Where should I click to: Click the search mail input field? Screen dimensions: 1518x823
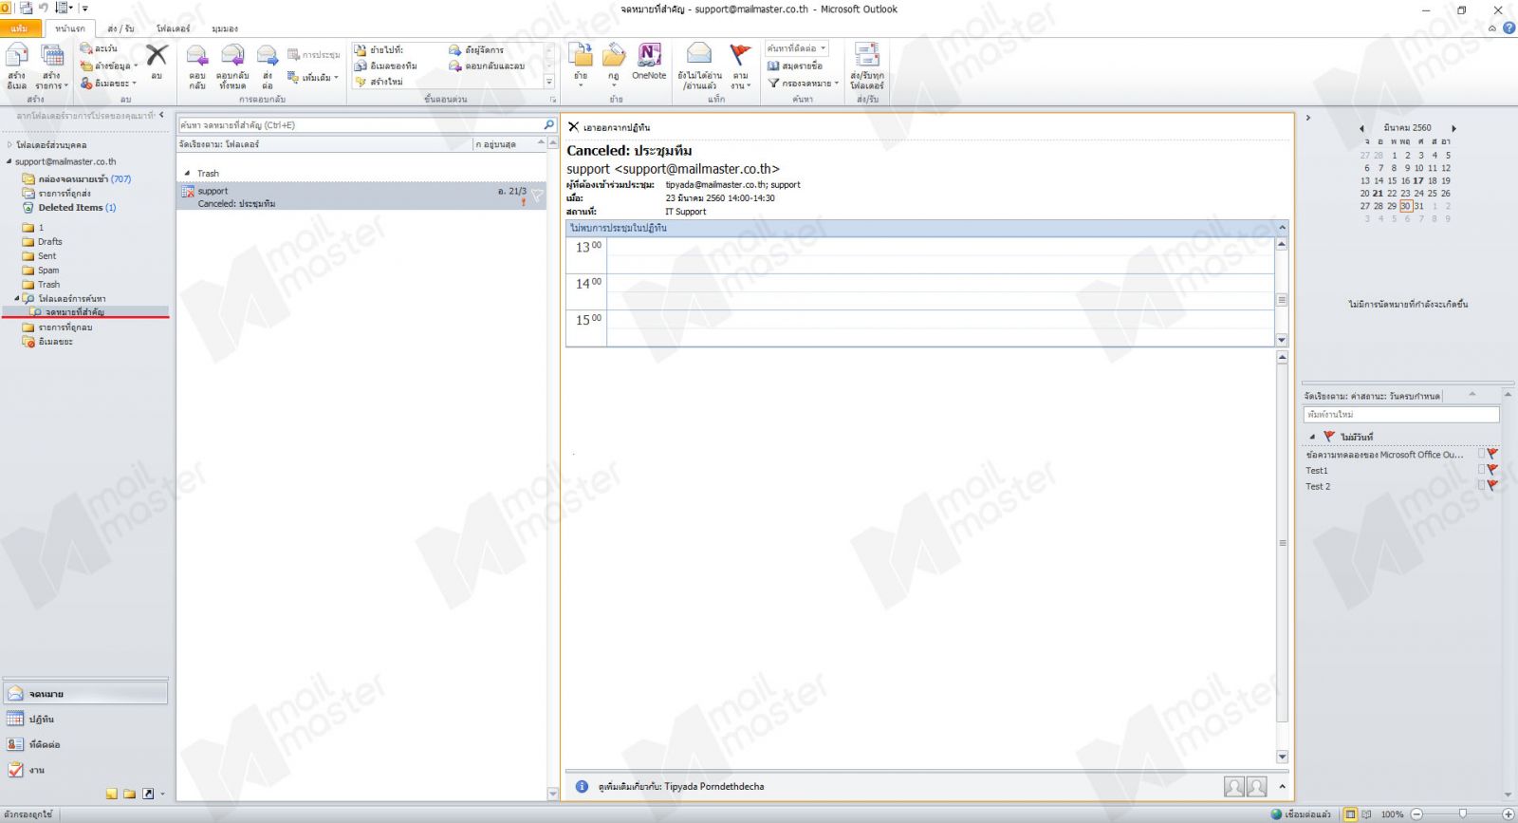(360, 124)
